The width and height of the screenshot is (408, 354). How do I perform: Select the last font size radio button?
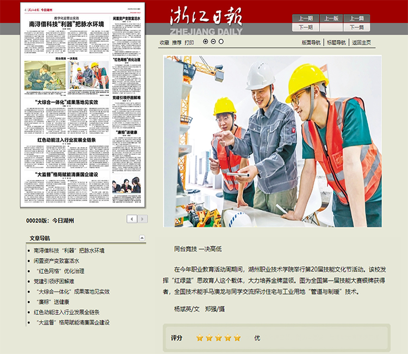[x=220, y=41]
